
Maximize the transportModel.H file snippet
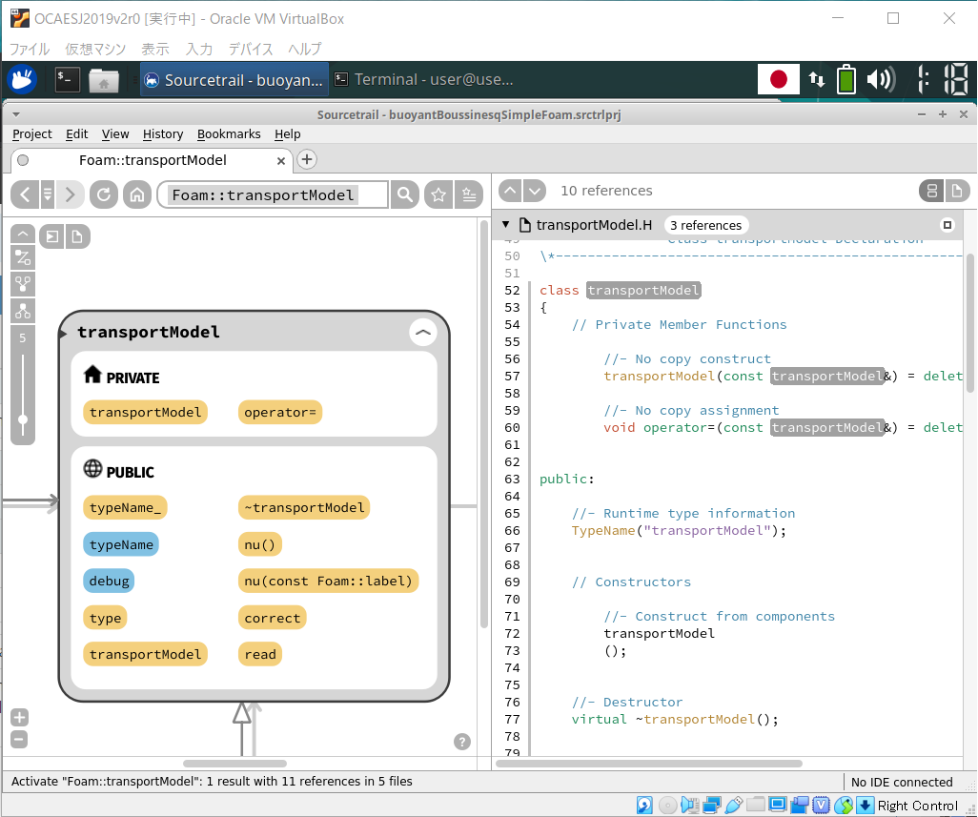pyautogui.click(x=947, y=226)
